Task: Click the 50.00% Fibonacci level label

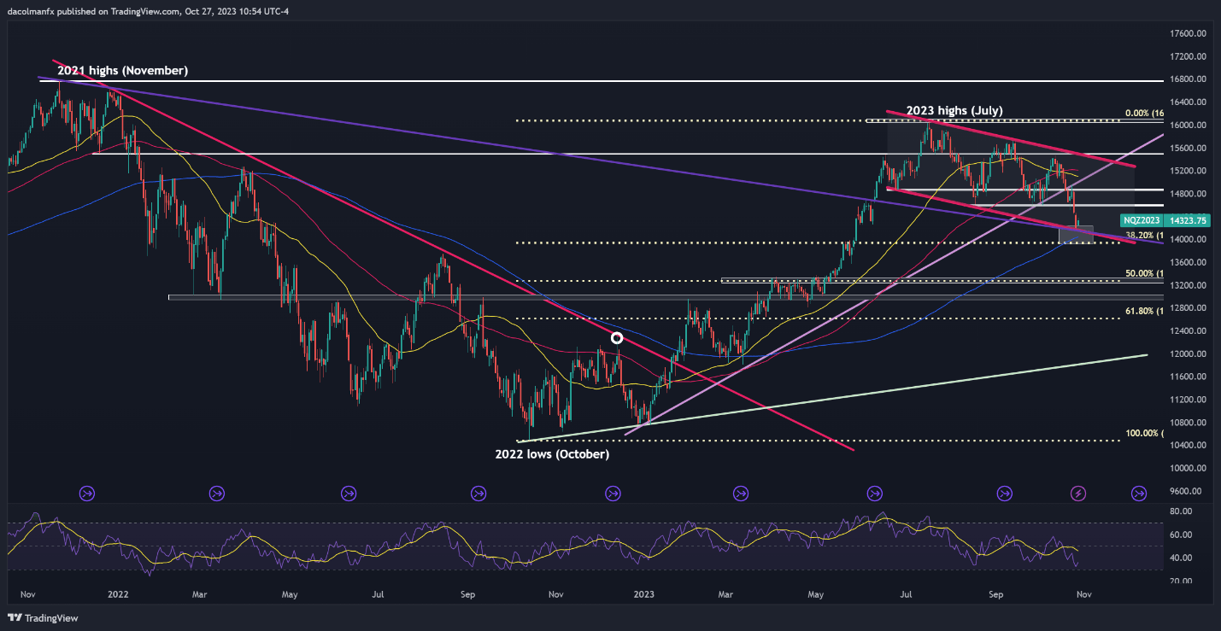Action: coord(1142,273)
